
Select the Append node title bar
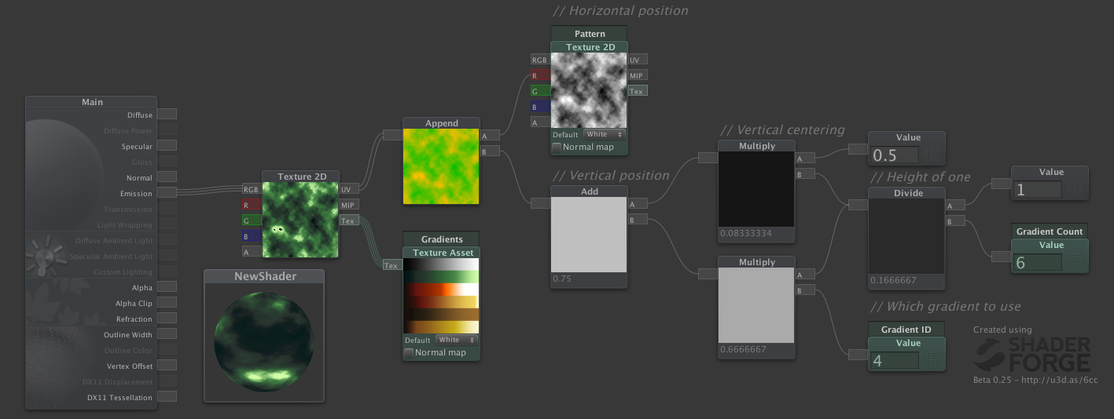click(441, 123)
